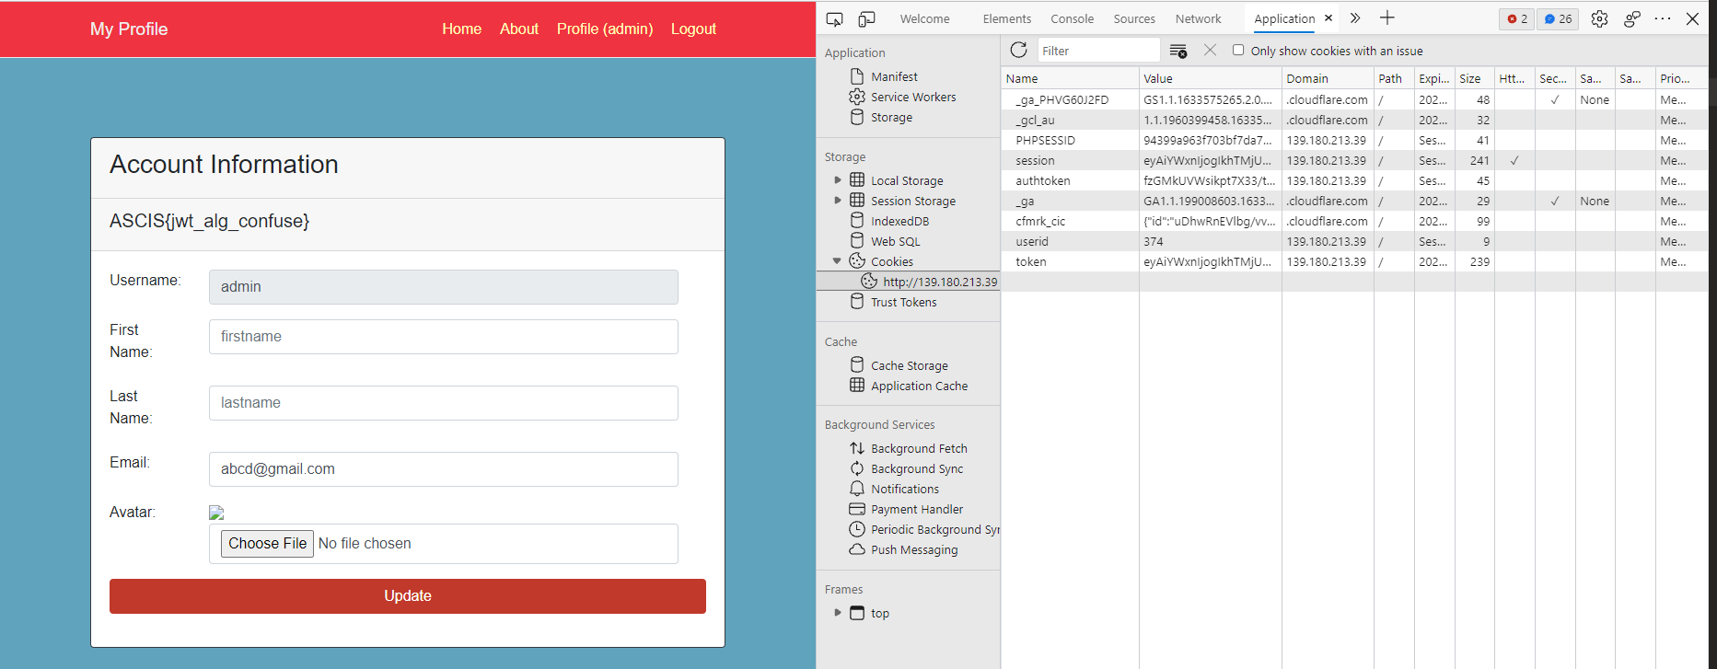The height and width of the screenshot is (669, 1717).
Task: Select the authtoken cookie row
Action: coord(1354,180)
